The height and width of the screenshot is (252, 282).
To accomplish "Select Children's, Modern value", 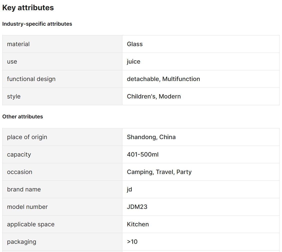I will 154,96.
